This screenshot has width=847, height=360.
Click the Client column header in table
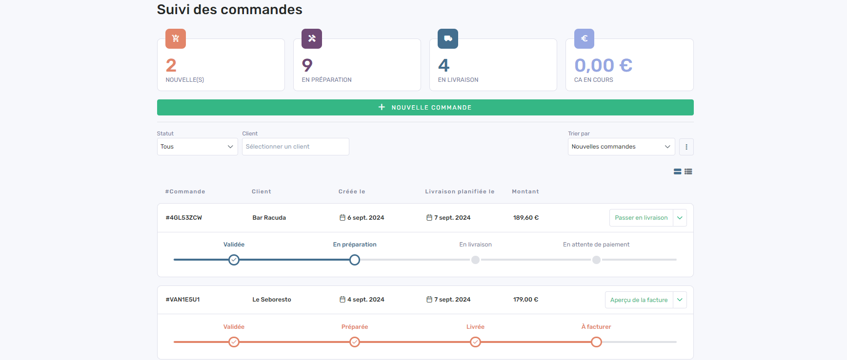[x=262, y=191]
